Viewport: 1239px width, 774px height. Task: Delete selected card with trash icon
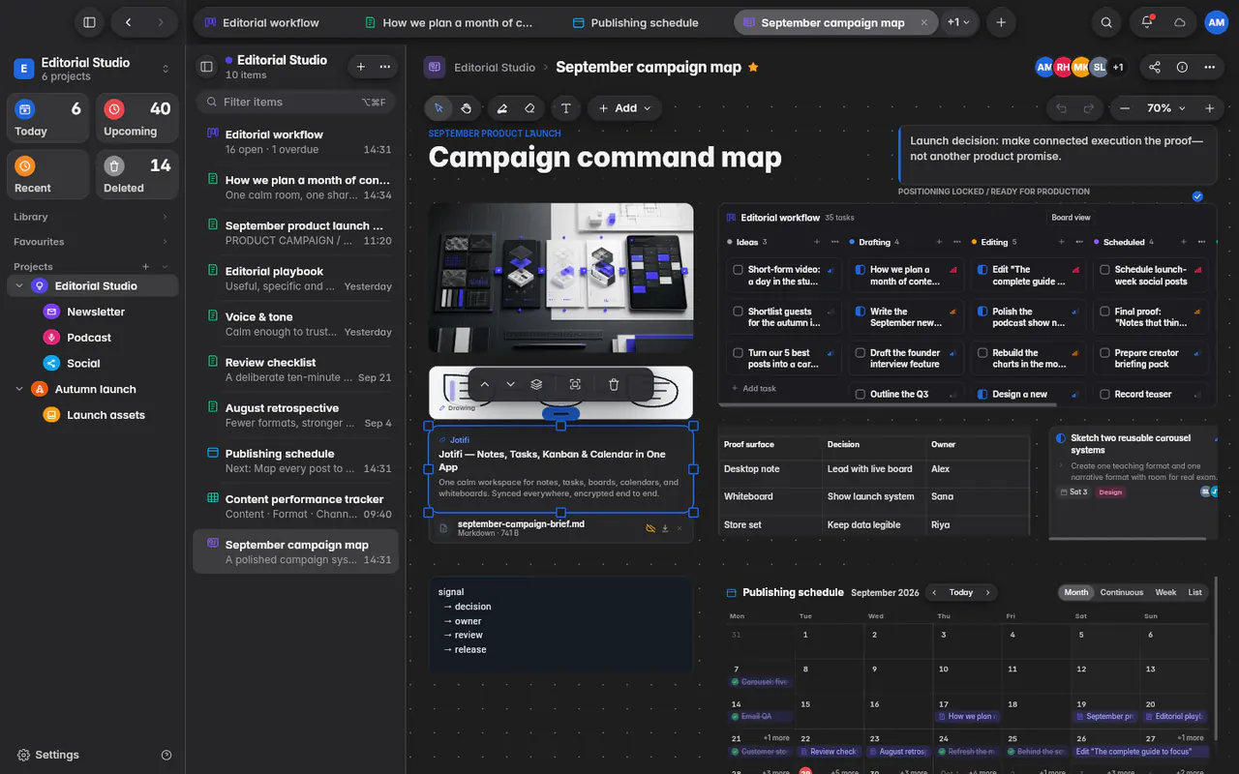pos(614,385)
